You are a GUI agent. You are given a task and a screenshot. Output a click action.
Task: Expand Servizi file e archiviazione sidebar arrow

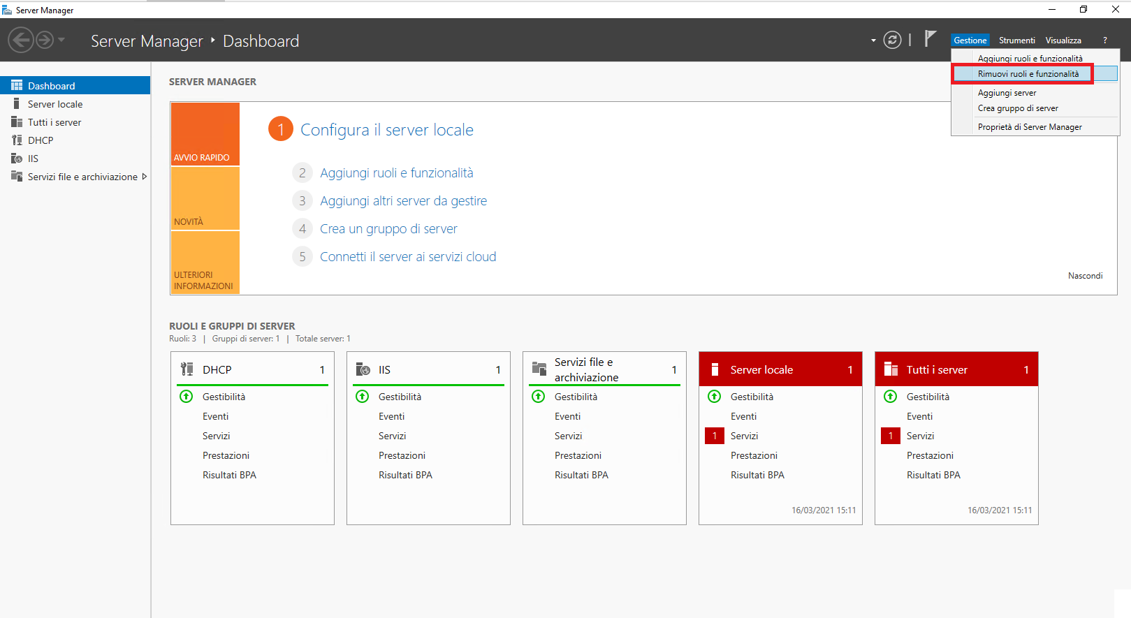145,177
